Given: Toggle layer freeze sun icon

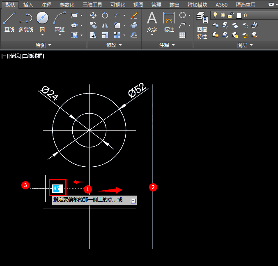Looking at the screenshot, I should 223,15.
